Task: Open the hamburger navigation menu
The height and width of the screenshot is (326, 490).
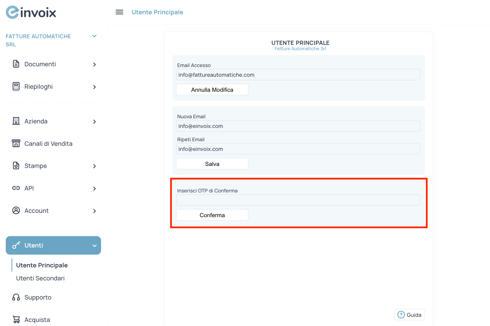Action: (119, 12)
